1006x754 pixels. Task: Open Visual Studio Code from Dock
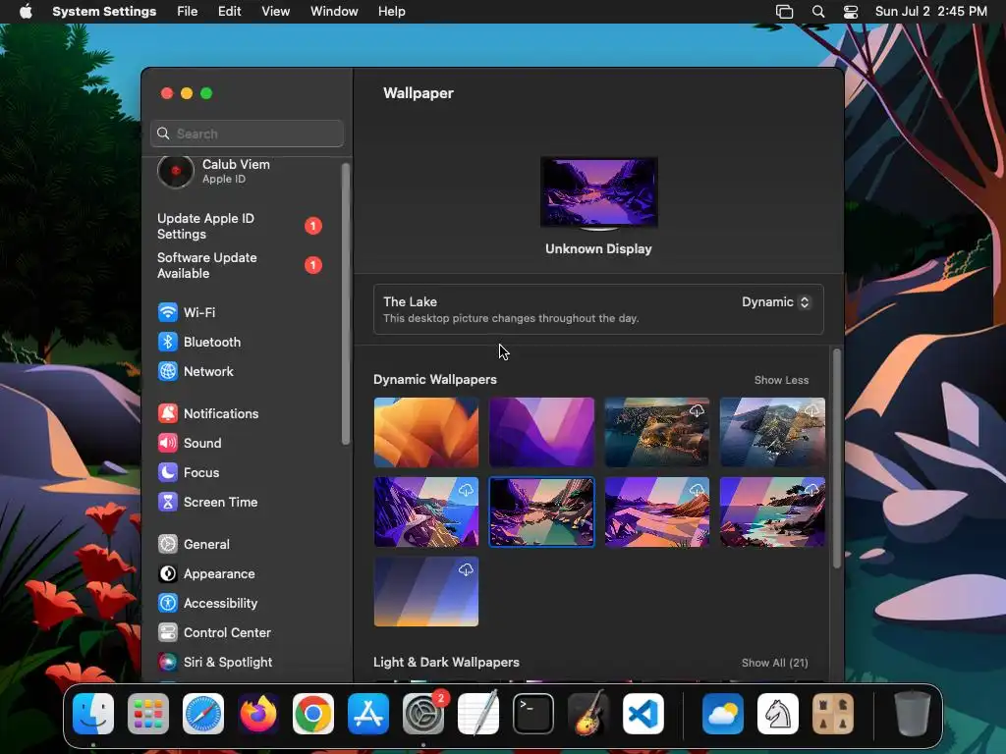pos(643,714)
